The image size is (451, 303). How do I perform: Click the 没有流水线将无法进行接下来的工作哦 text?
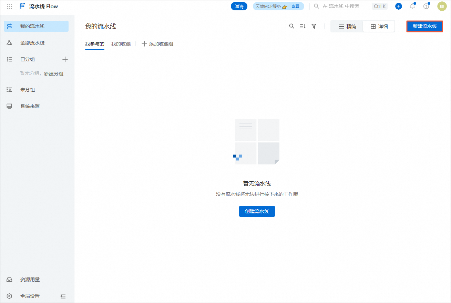click(x=257, y=194)
